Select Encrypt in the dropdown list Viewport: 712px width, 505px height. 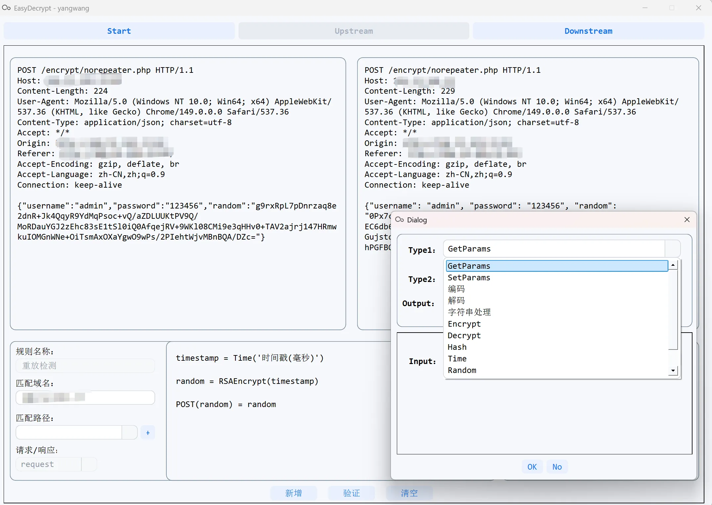click(x=557, y=324)
